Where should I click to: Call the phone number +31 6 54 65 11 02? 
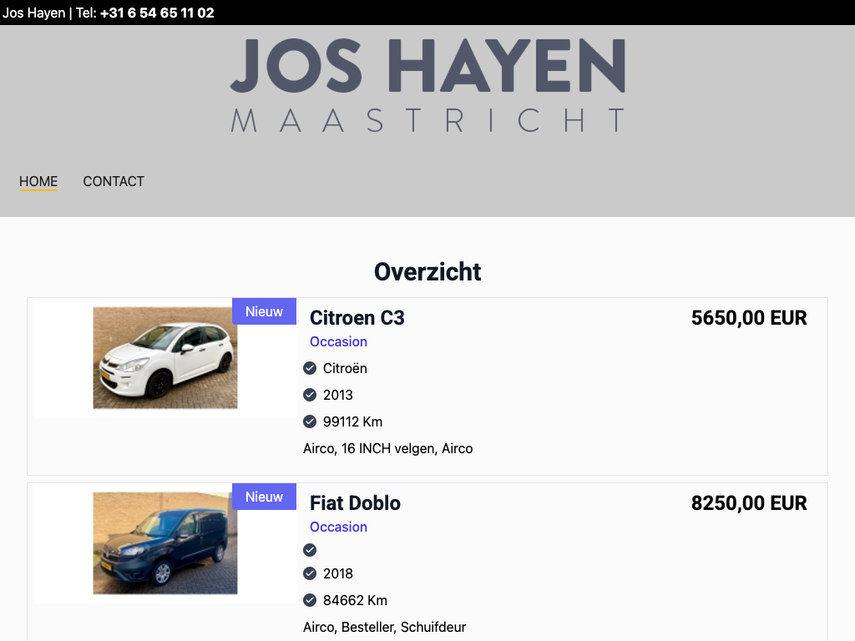tap(157, 13)
